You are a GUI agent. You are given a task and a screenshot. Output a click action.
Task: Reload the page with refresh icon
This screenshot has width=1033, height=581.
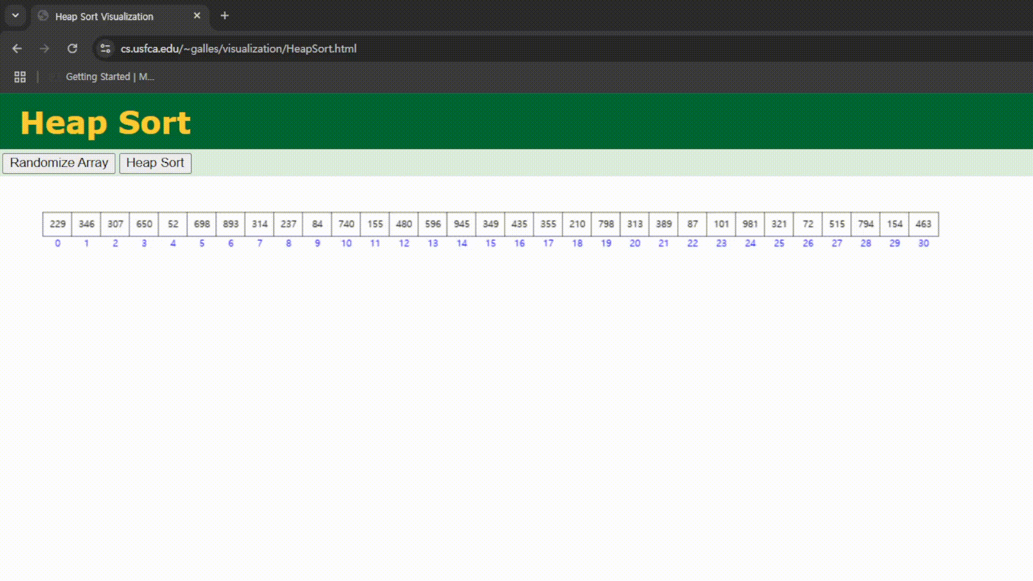72,48
